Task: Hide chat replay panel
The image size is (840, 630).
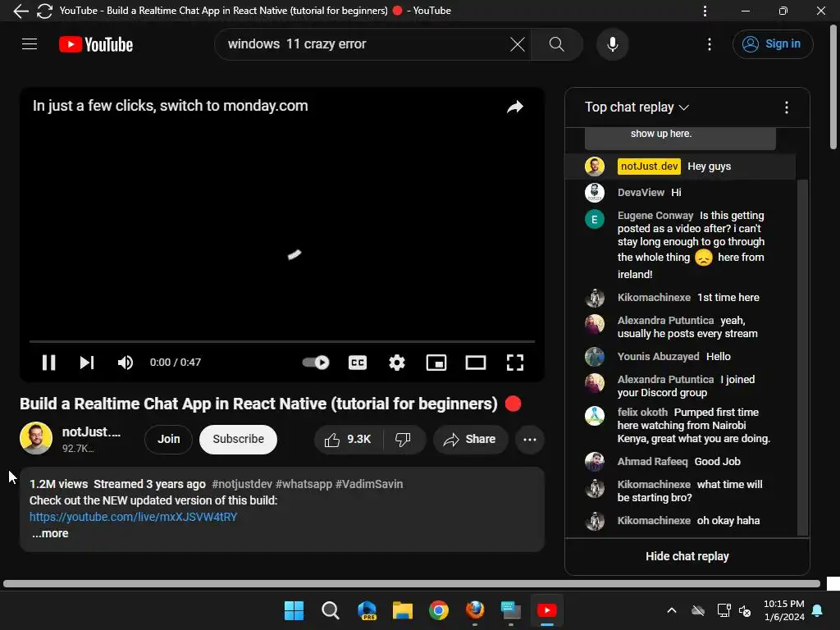Action: pos(687,557)
